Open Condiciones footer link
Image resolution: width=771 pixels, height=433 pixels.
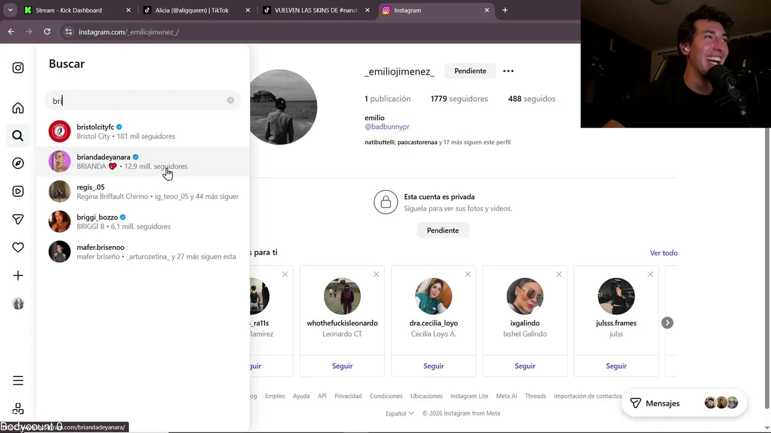[386, 396]
